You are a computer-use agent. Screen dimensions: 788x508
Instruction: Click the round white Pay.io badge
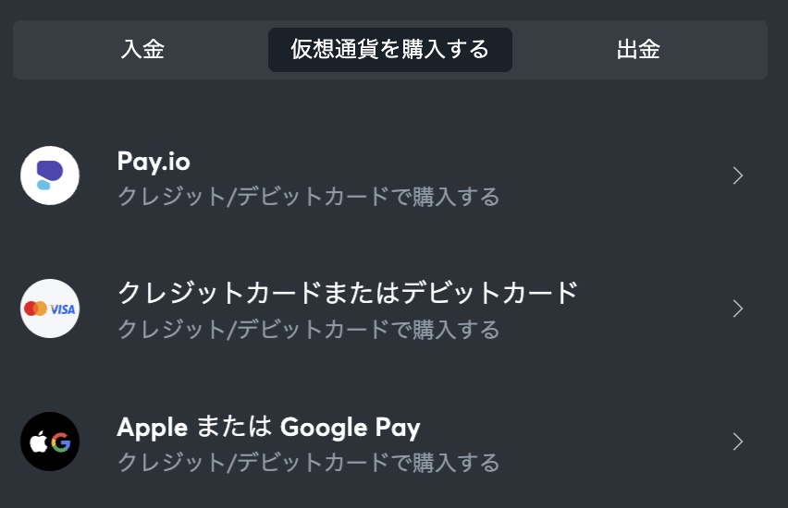(x=50, y=175)
